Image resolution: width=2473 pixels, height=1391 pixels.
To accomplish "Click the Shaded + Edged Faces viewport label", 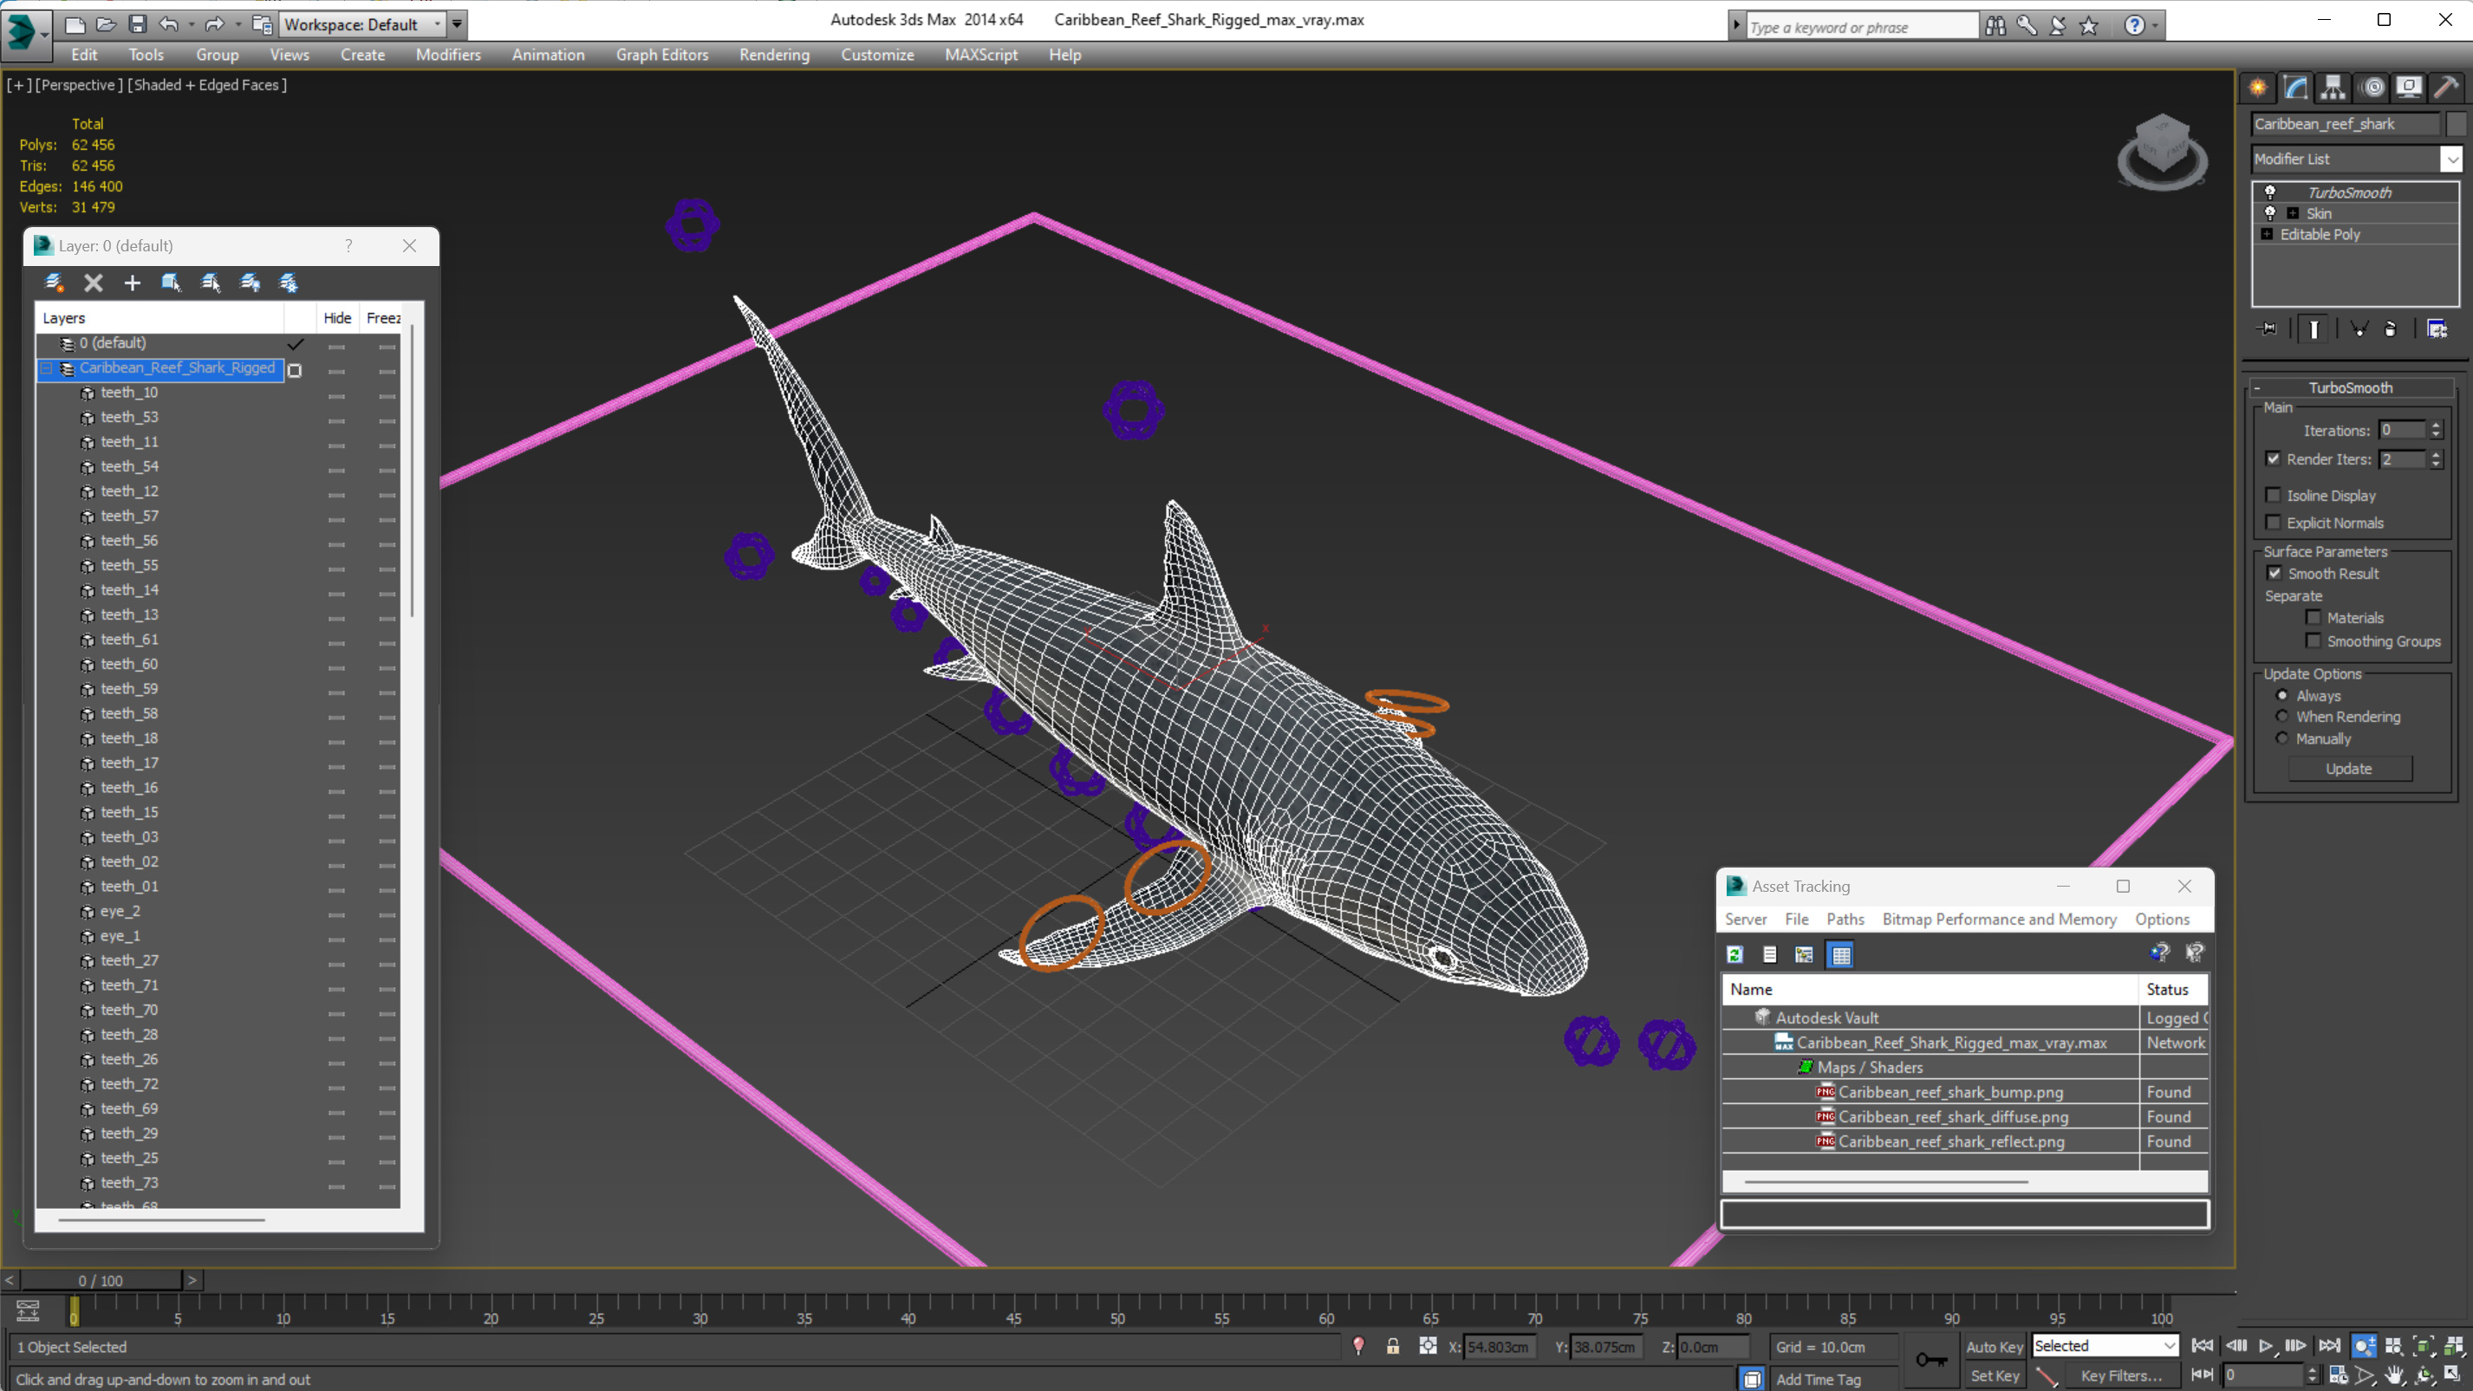I will (x=207, y=84).
